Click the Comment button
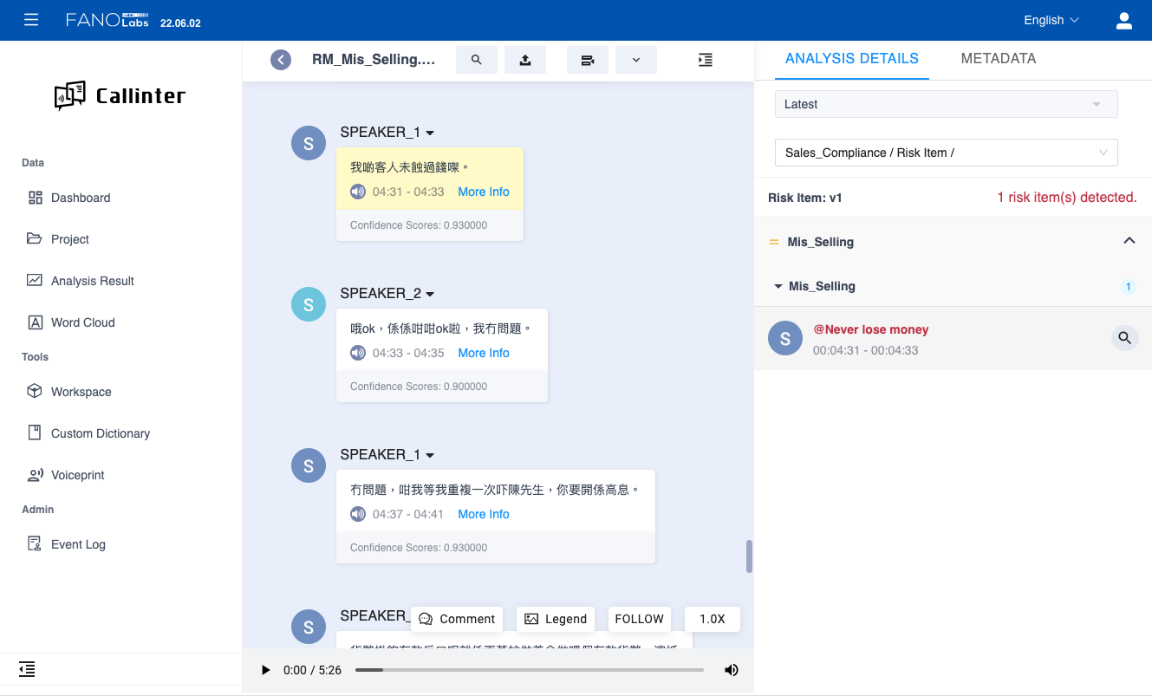This screenshot has height=696, width=1152. (x=457, y=619)
